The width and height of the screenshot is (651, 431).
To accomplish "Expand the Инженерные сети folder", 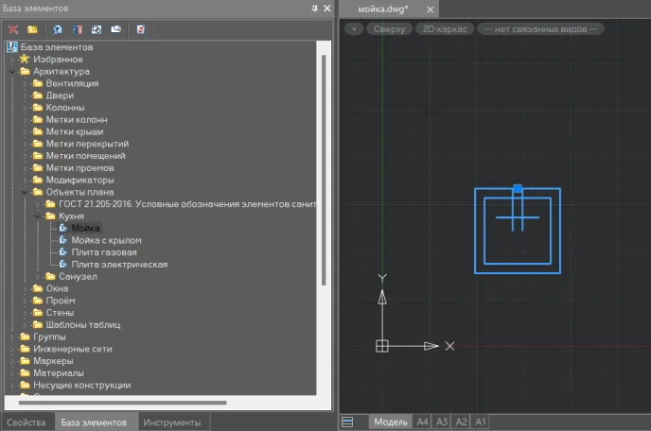I will coord(12,349).
